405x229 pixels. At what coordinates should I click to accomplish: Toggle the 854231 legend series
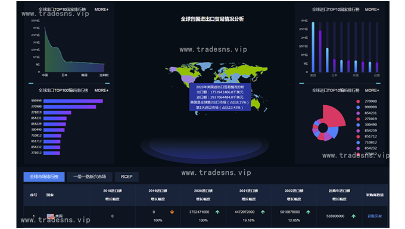pos(367,113)
